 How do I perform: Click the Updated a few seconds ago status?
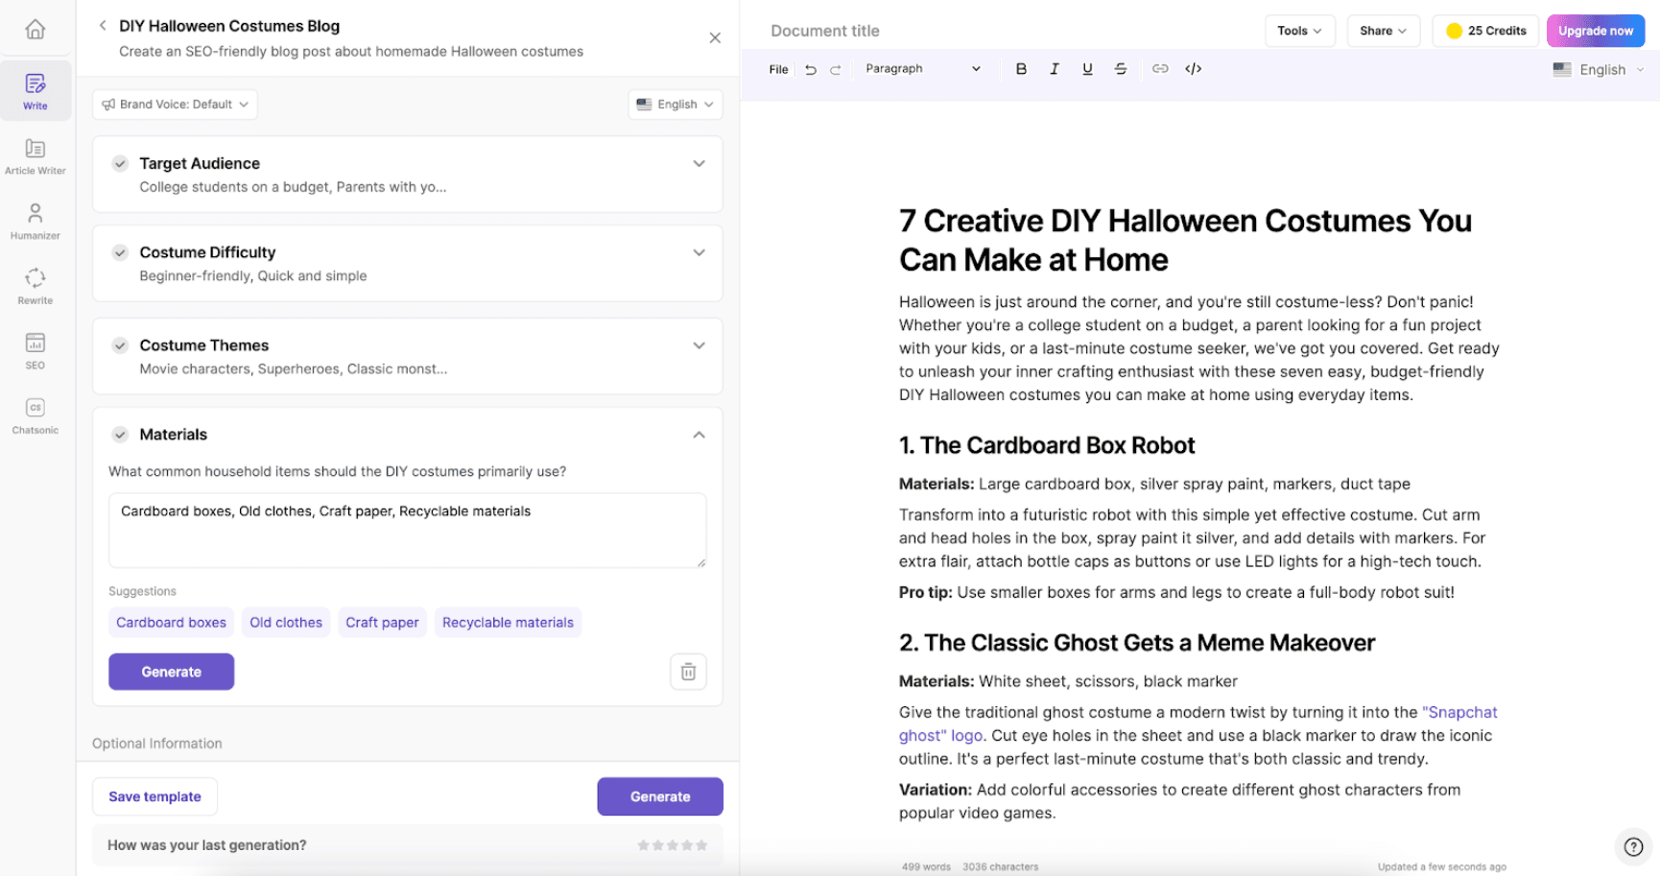(x=1442, y=866)
